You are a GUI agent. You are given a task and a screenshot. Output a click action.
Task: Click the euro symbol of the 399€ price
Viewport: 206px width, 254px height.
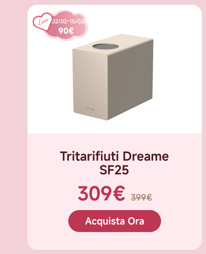tap(149, 197)
